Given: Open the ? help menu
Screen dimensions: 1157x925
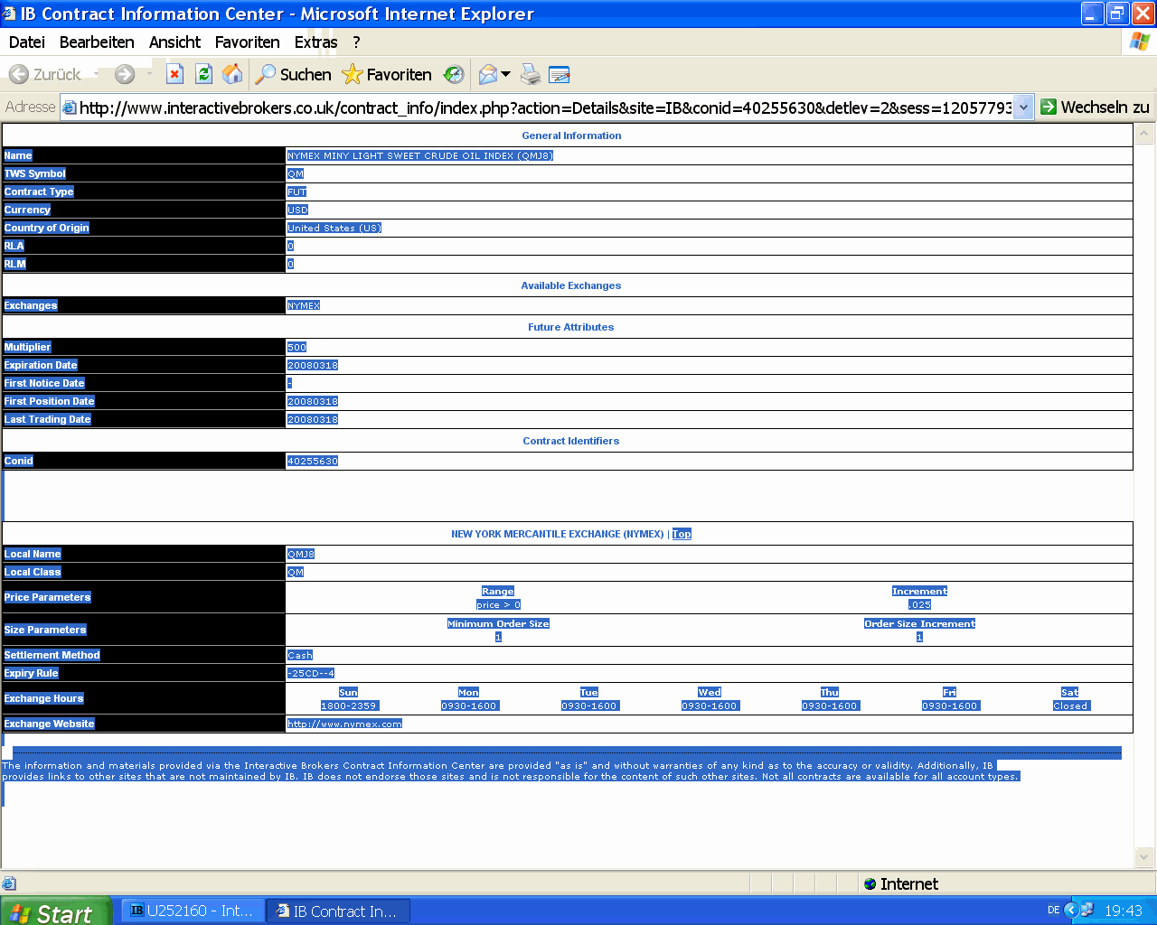Looking at the screenshot, I should [x=356, y=42].
